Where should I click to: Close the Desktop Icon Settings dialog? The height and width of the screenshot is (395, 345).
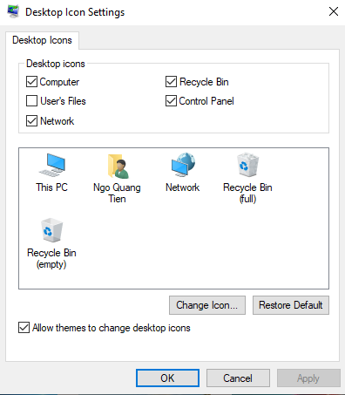click(334, 11)
